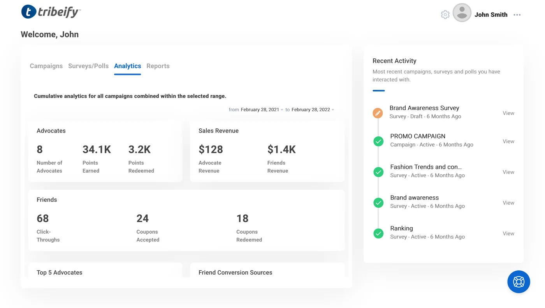View the Brand Awareness Survey draft
The width and height of the screenshot is (545, 308).
508,113
